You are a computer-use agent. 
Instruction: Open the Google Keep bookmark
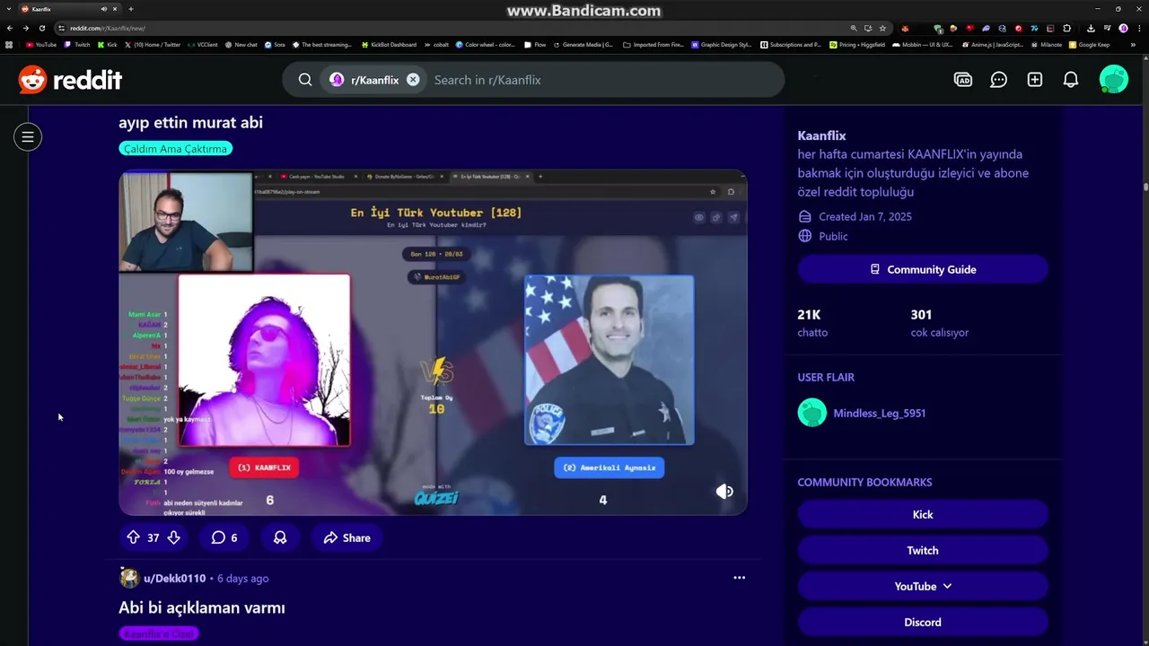pos(1089,44)
